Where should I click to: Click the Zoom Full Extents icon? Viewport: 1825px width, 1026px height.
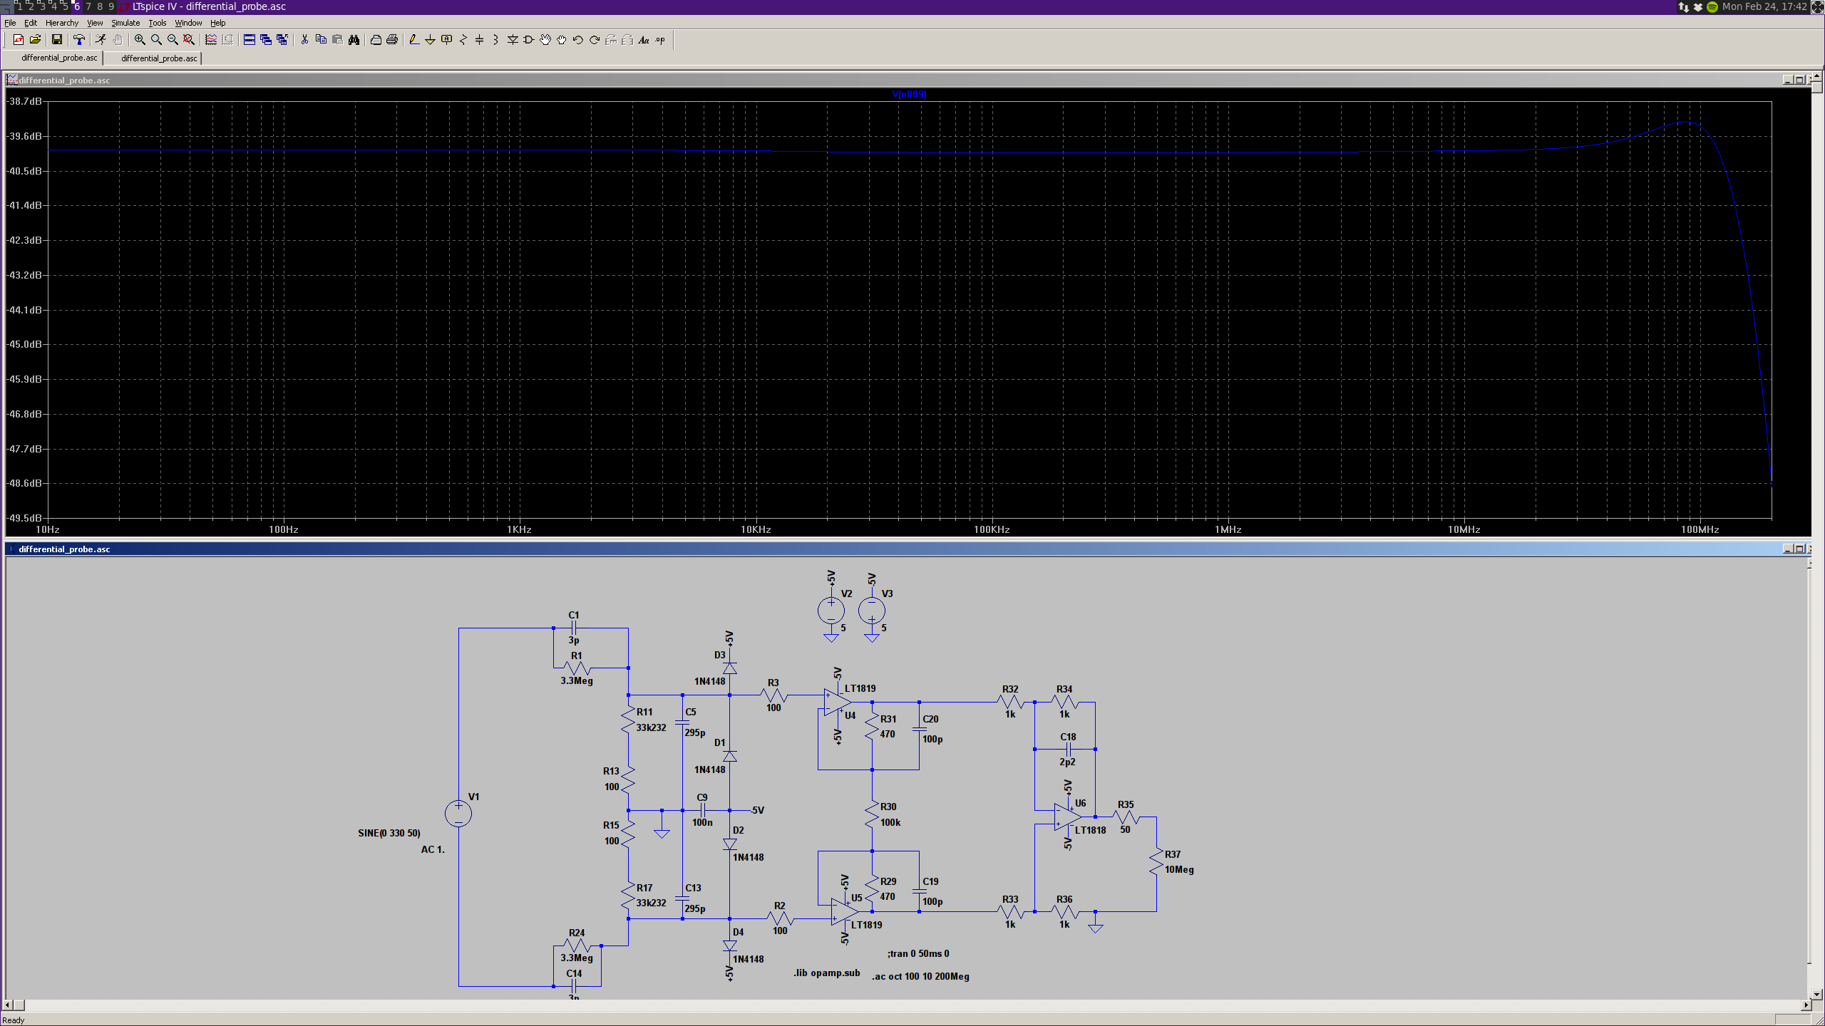pyautogui.click(x=189, y=40)
